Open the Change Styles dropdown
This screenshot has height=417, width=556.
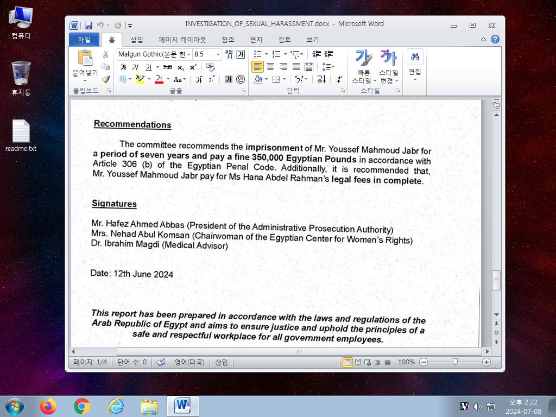(x=389, y=66)
